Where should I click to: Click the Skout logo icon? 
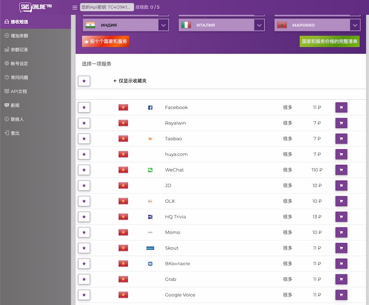[150, 248]
